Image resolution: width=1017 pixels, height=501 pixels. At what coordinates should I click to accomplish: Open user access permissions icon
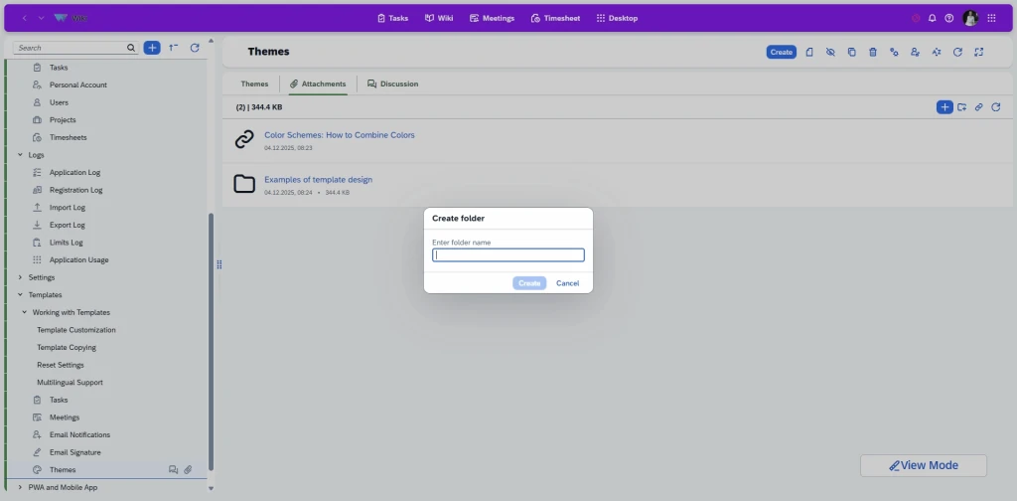(x=915, y=52)
